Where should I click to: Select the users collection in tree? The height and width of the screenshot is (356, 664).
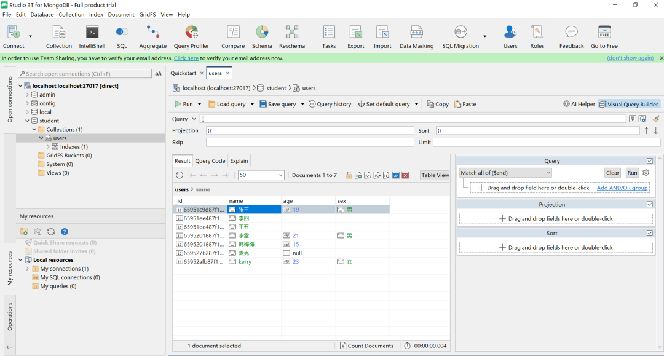(x=60, y=138)
